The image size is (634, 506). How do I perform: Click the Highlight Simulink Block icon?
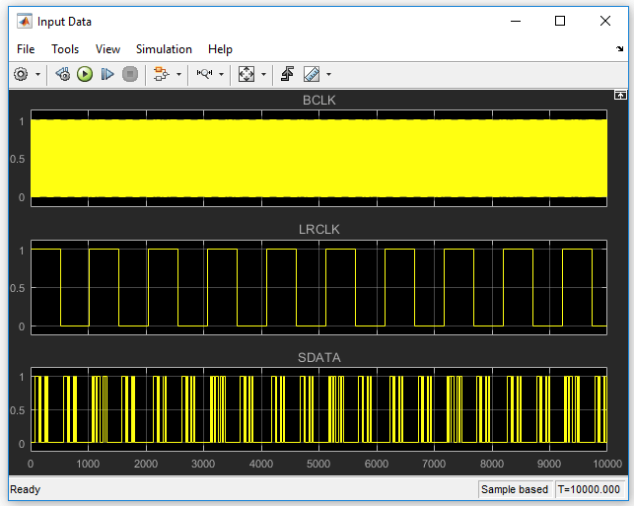click(161, 74)
